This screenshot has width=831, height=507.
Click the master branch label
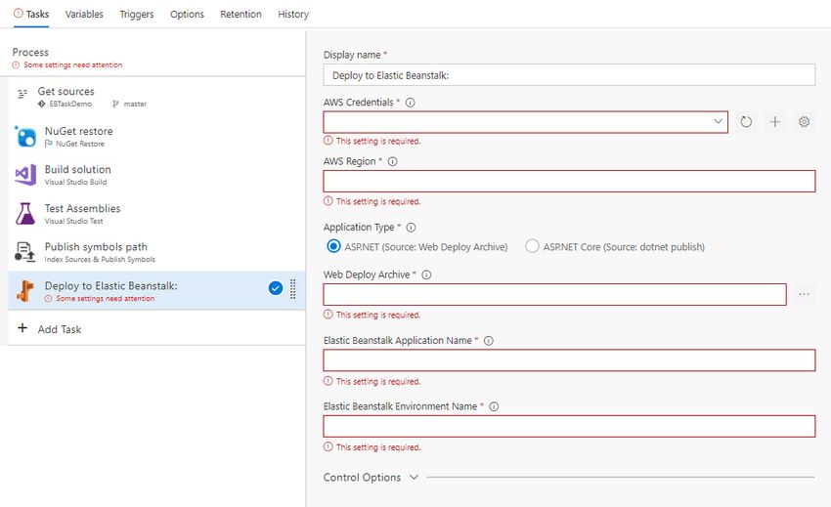point(135,105)
